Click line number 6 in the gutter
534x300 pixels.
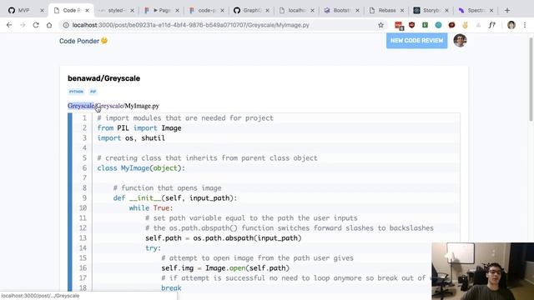(84, 168)
